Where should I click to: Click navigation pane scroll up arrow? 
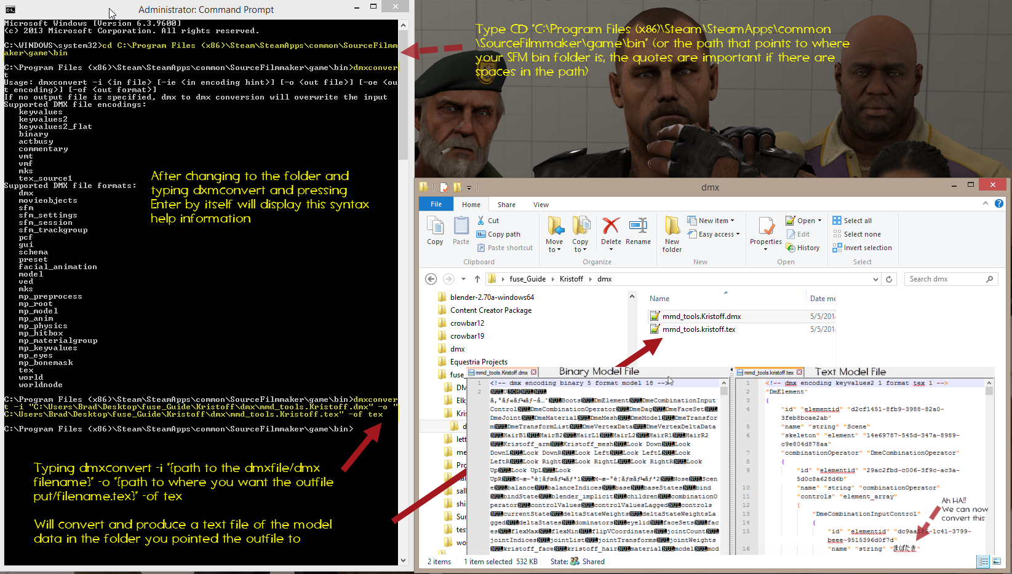(632, 296)
